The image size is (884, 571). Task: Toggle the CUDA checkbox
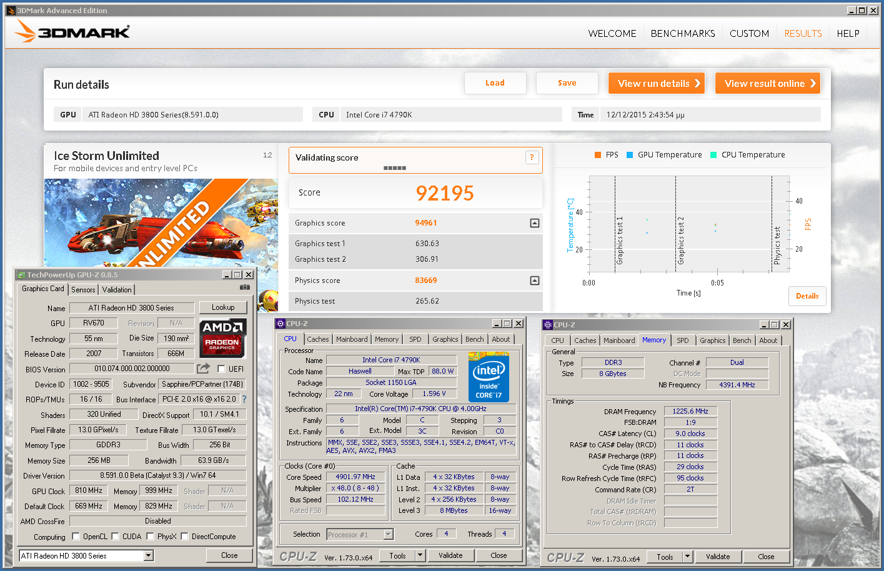coord(115,536)
